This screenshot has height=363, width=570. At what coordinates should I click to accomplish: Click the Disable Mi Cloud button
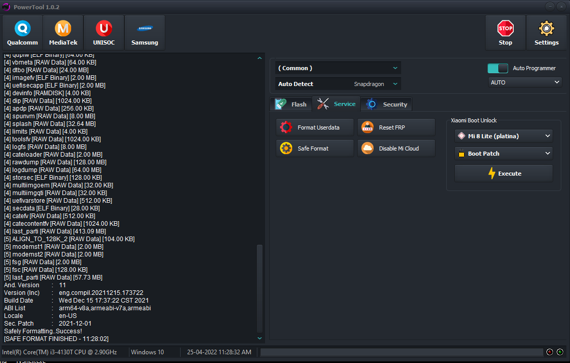coord(396,148)
